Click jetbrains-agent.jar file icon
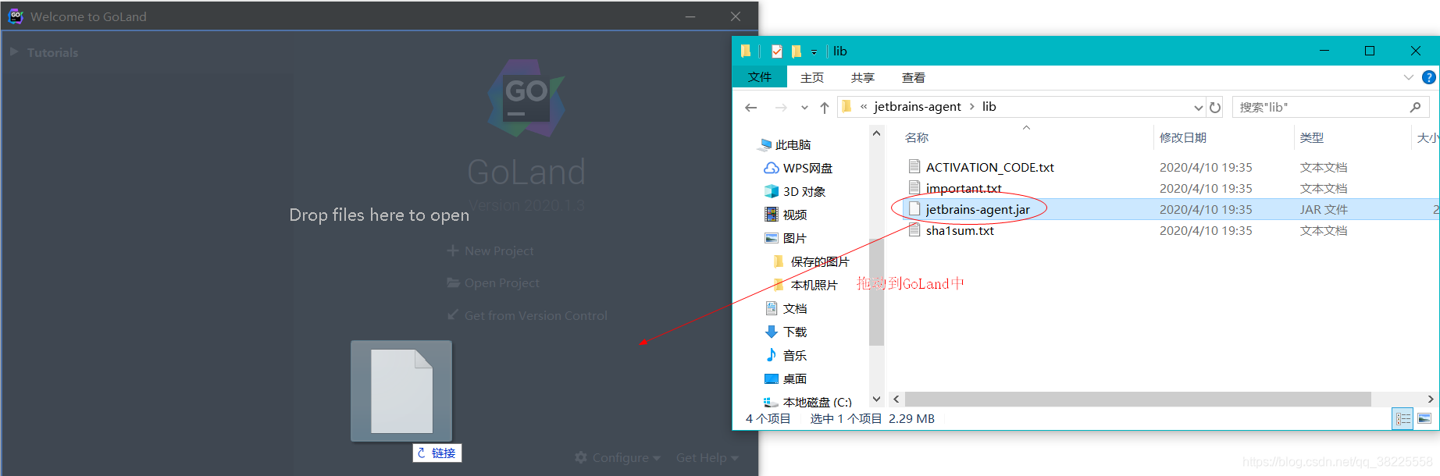Viewport: 1440px width, 476px height. tap(914, 208)
